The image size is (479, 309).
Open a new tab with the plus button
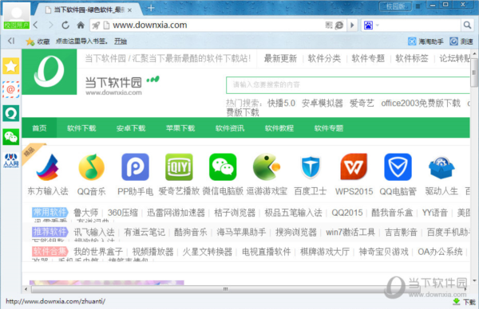151,8
